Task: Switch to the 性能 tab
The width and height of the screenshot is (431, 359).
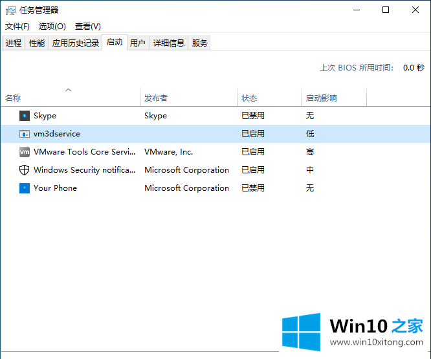Action: coord(37,43)
